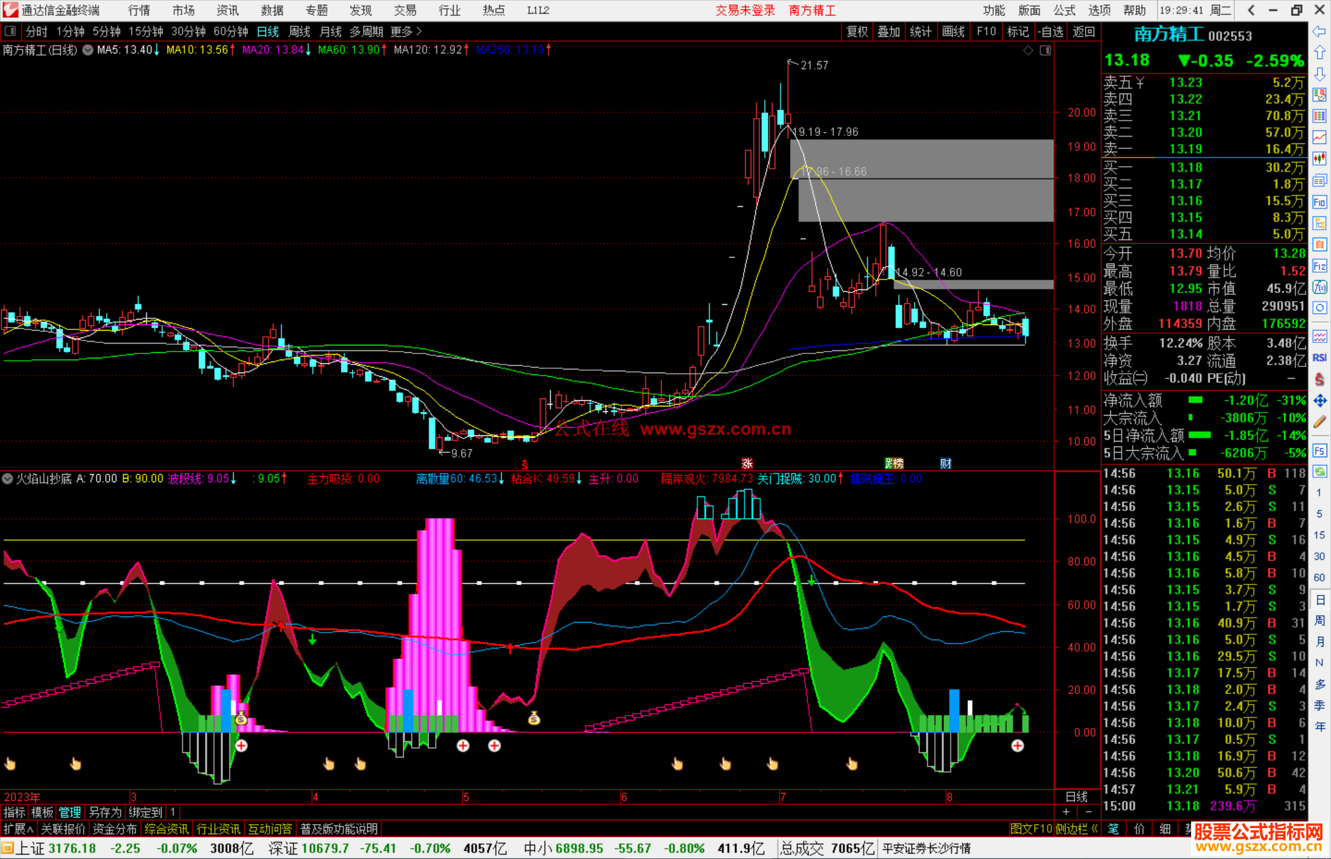
Task: Expand the 更多 periods chevron
Action: coord(419,31)
